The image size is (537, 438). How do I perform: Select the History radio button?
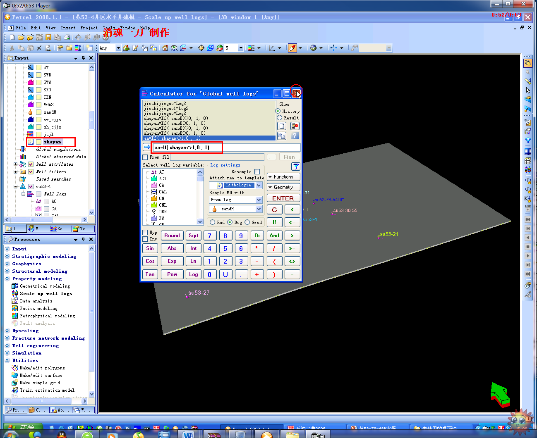278,111
